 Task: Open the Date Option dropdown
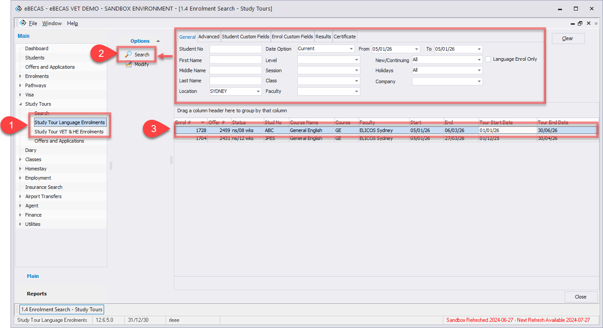(x=352, y=49)
